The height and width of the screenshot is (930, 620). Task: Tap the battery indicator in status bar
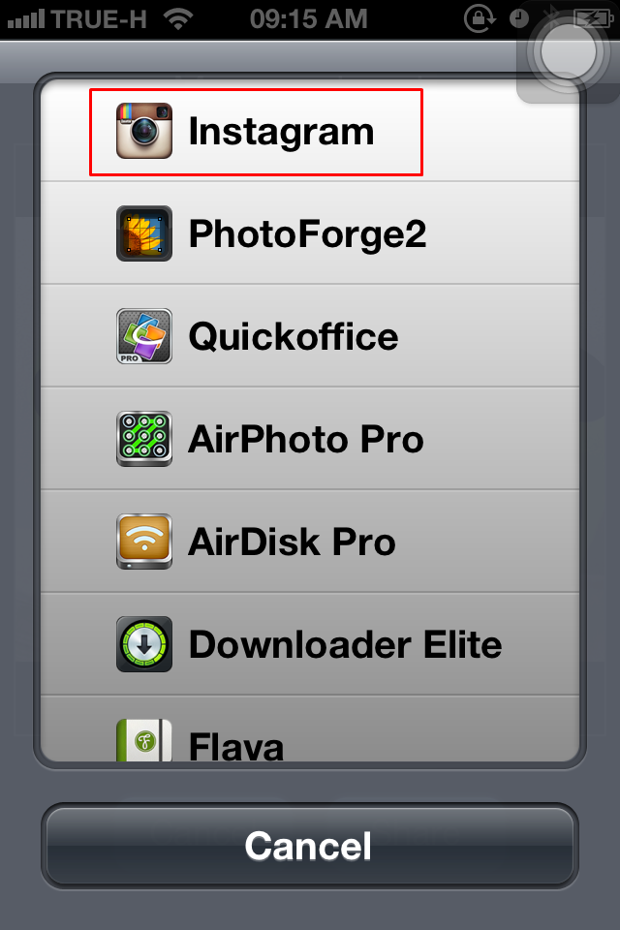click(594, 19)
